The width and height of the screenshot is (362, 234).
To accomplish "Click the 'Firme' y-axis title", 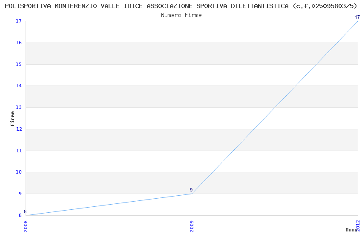I will 13,118.
